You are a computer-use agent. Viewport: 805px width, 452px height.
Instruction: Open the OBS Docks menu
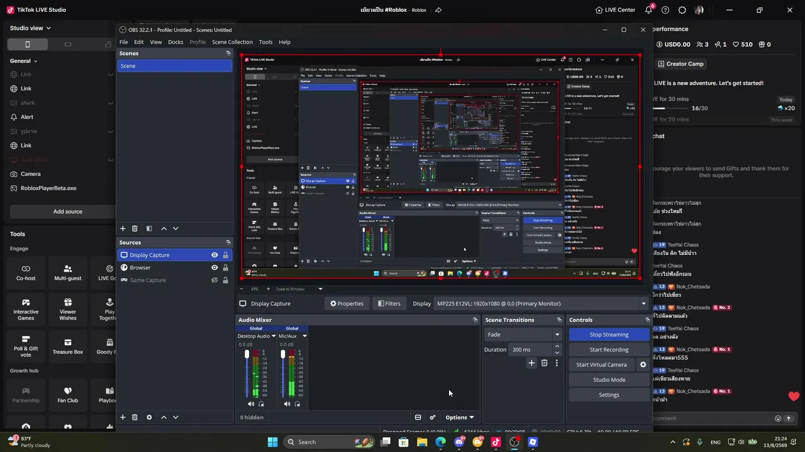[x=175, y=42]
